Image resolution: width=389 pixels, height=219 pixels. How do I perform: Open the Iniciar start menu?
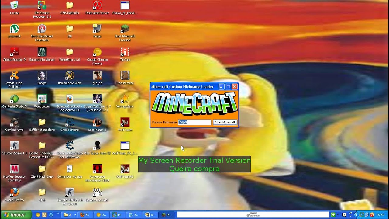[x=16, y=215]
